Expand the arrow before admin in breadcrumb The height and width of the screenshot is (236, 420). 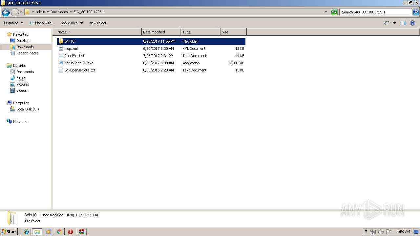[33, 12]
